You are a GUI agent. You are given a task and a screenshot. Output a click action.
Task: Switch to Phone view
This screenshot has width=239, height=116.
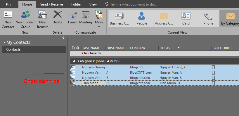pyautogui.click(x=208, y=19)
